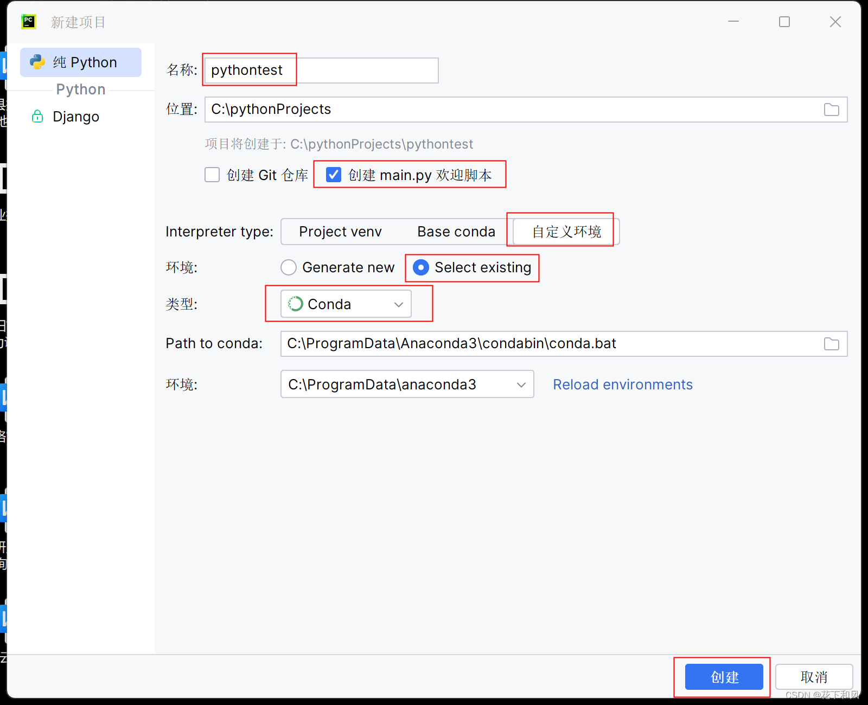The height and width of the screenshot is (705, 868).
Task: Uncheck the main.py welcome script option
Action: point(334,175)
